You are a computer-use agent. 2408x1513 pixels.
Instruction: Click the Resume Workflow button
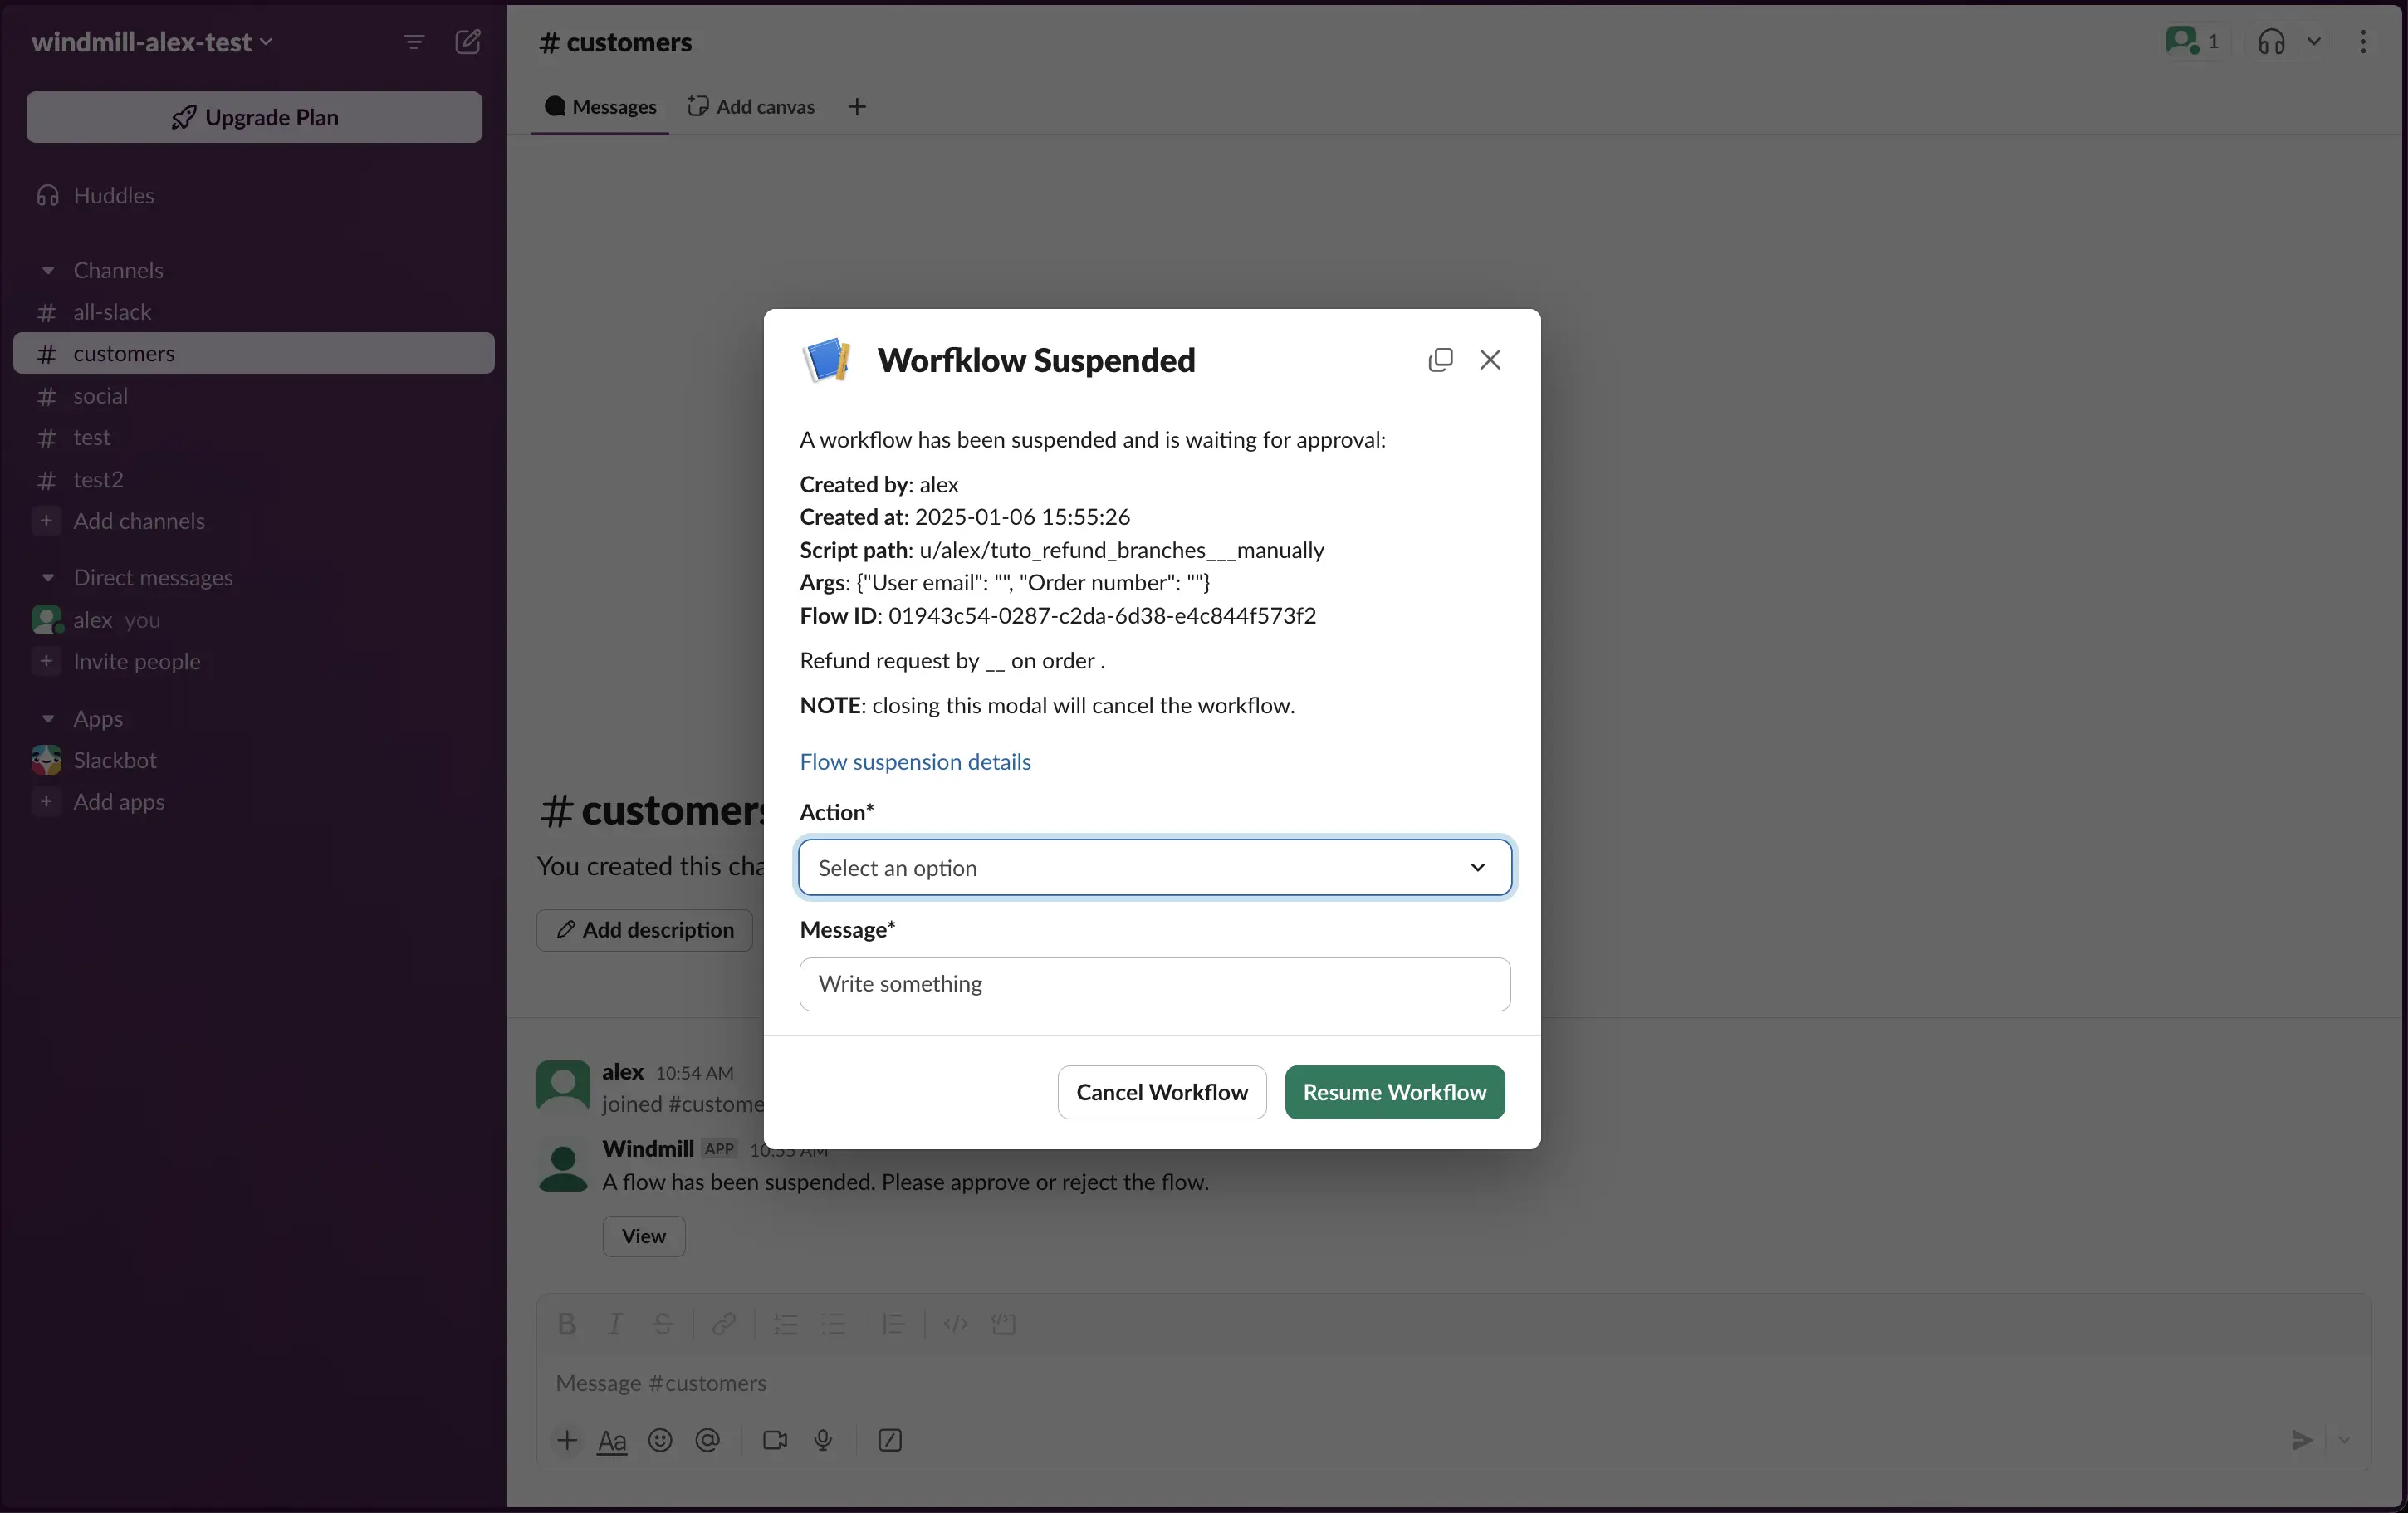click(x=1394, y=1092)
